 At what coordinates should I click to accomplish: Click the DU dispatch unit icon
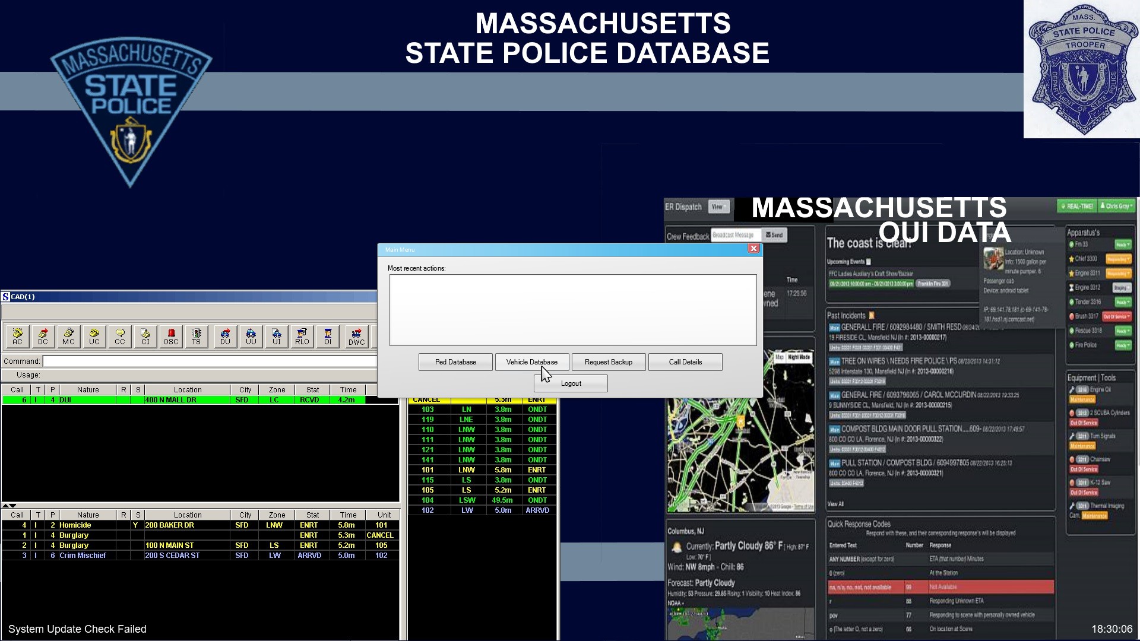click(225, 336)
